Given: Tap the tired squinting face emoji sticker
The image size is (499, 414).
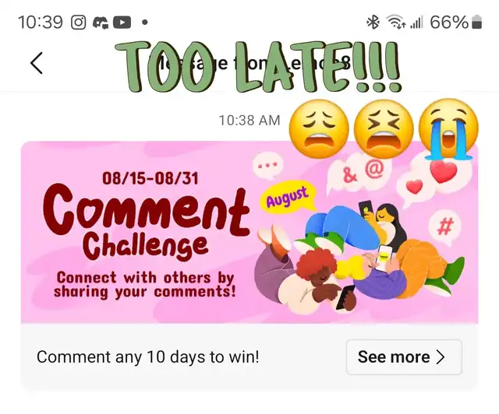Looking at the screenshot, I should (x=384, y=129).
